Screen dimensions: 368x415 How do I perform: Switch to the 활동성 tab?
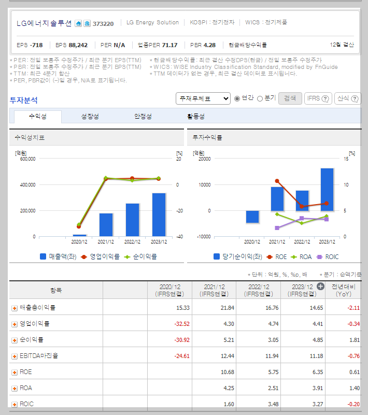[x=196, y=117]
